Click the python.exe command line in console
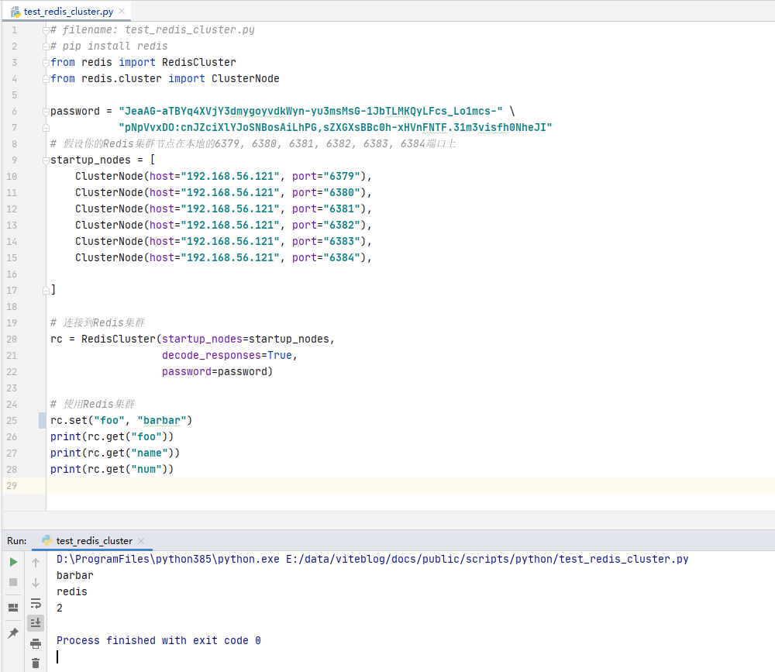This screenshot has width=775, height=672. [x=373, y=560]
